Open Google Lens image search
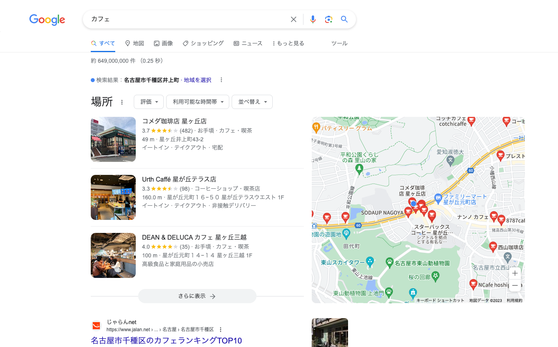The image size is (558, 347). pyautogui.click(x=328, y=19)
